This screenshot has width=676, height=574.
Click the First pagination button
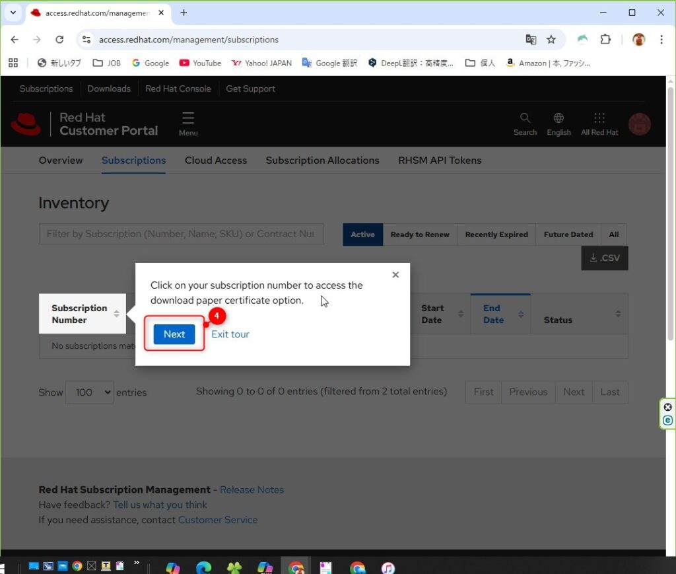[x=483, y=392]
